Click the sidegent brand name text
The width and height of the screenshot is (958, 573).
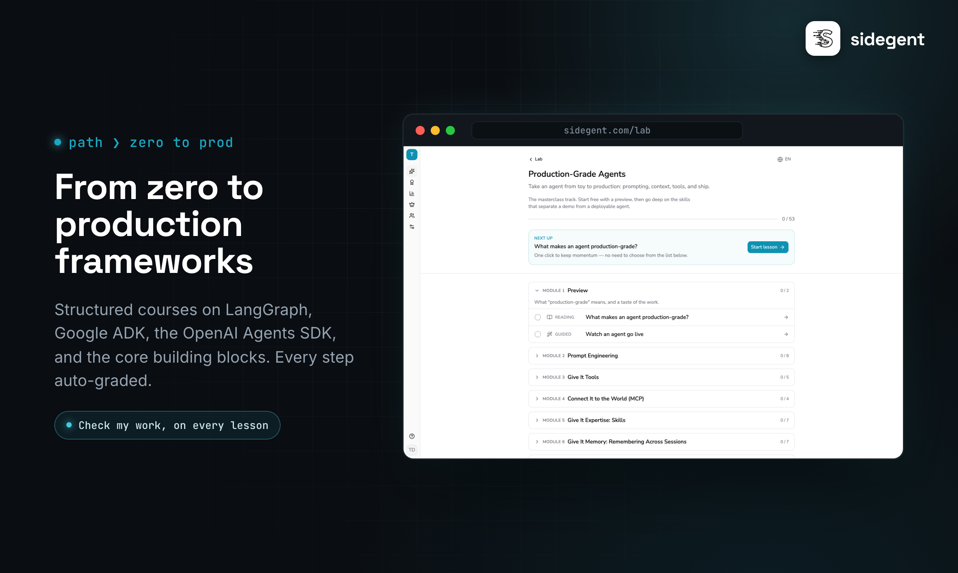pos(887,39)
